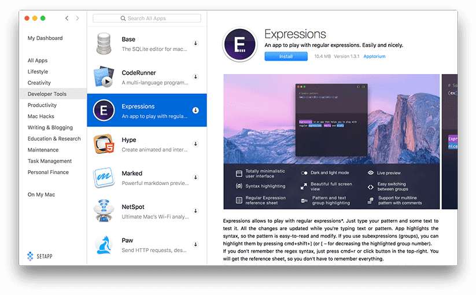Download Base using its arrow icon

[x=195, y=43]
